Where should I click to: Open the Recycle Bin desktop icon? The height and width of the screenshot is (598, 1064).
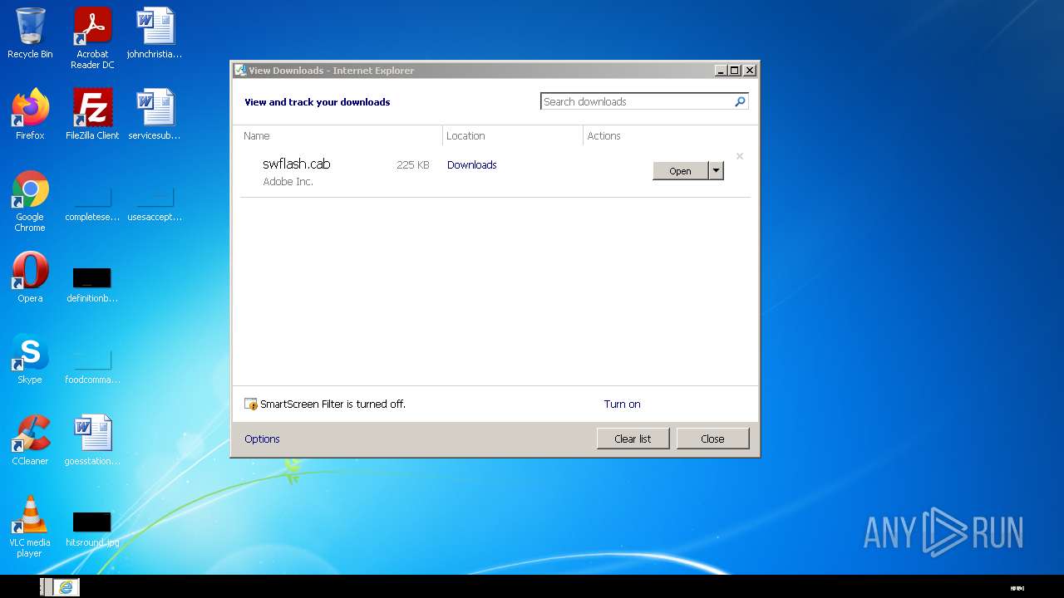pyautogui.click(x=30, y=33)
